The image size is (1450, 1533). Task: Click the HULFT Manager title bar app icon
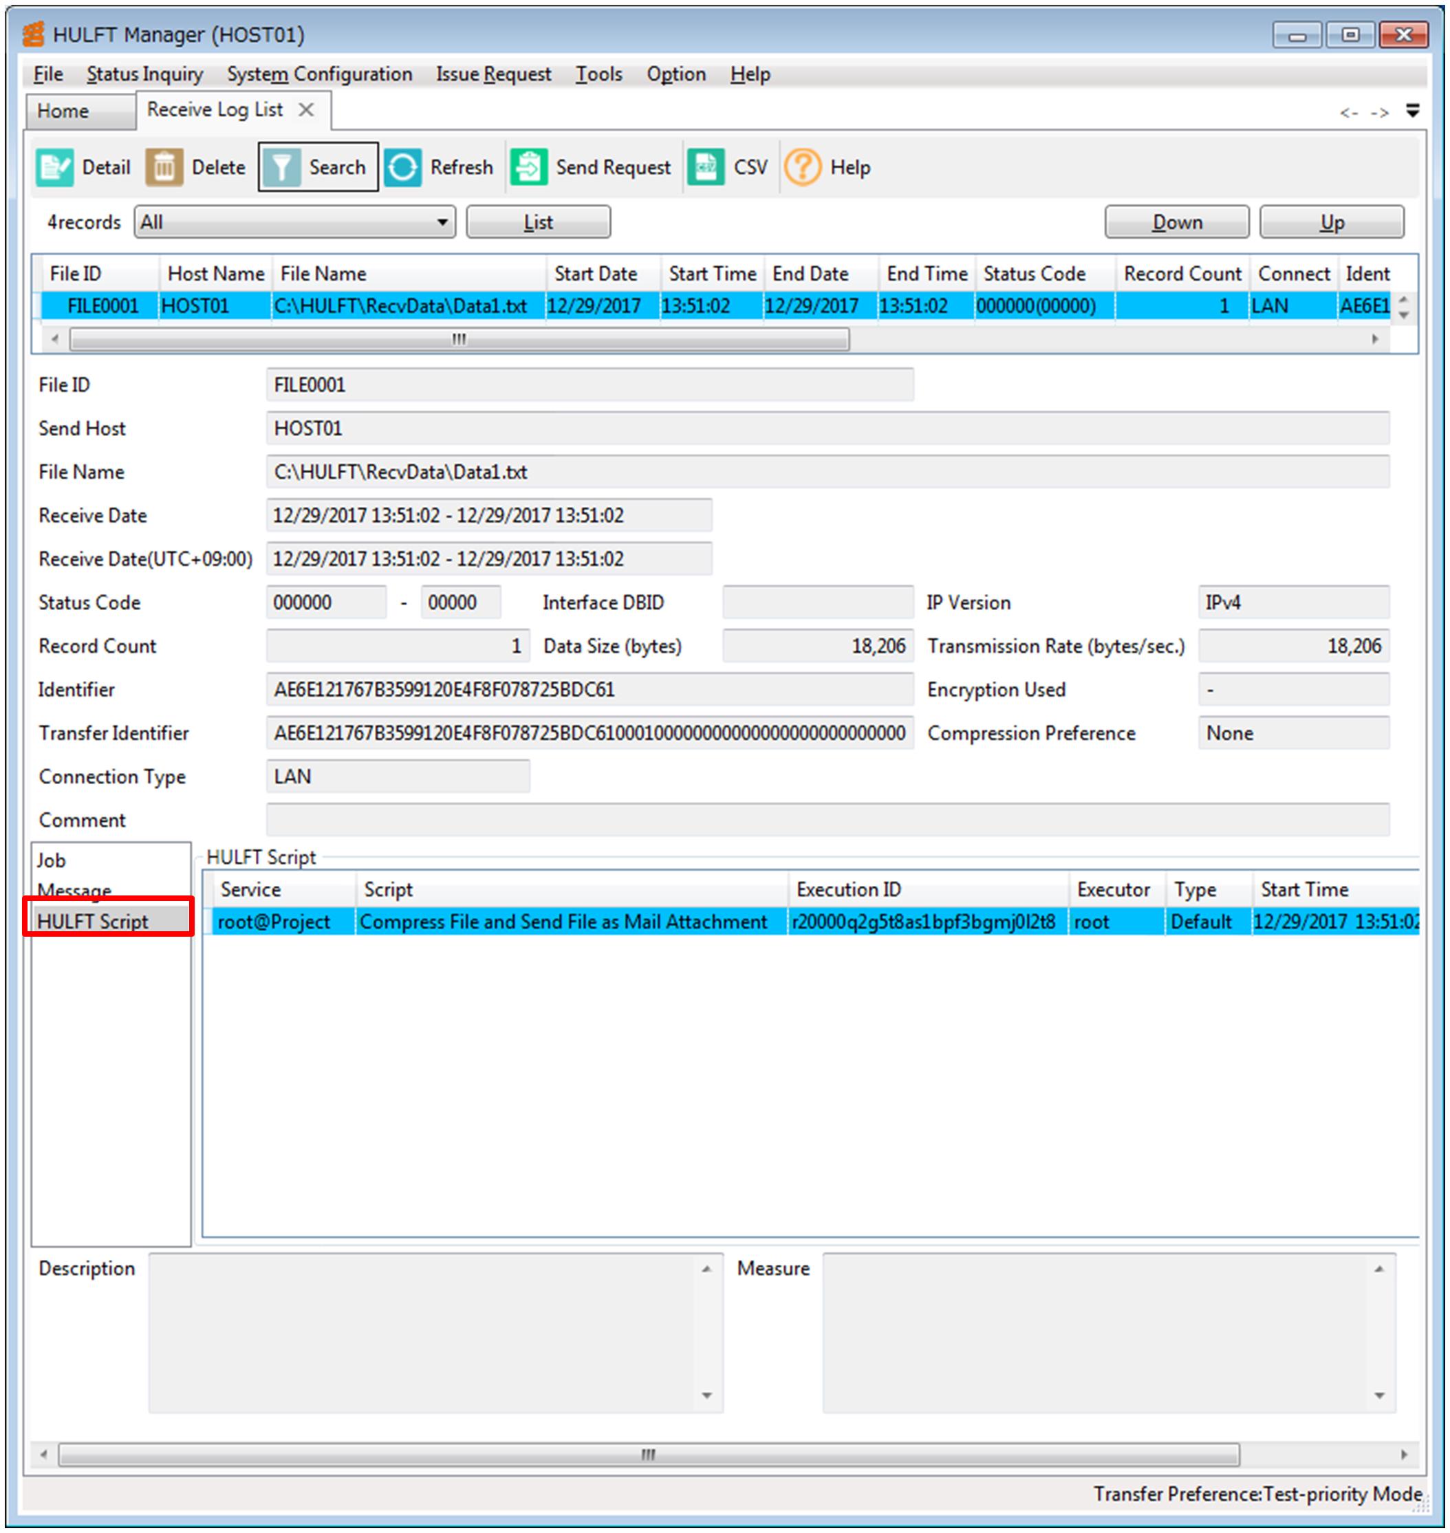click(x=33, y=34)
